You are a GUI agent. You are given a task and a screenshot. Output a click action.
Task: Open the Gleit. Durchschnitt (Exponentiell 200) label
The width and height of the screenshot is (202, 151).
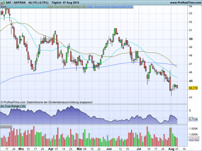110,7
